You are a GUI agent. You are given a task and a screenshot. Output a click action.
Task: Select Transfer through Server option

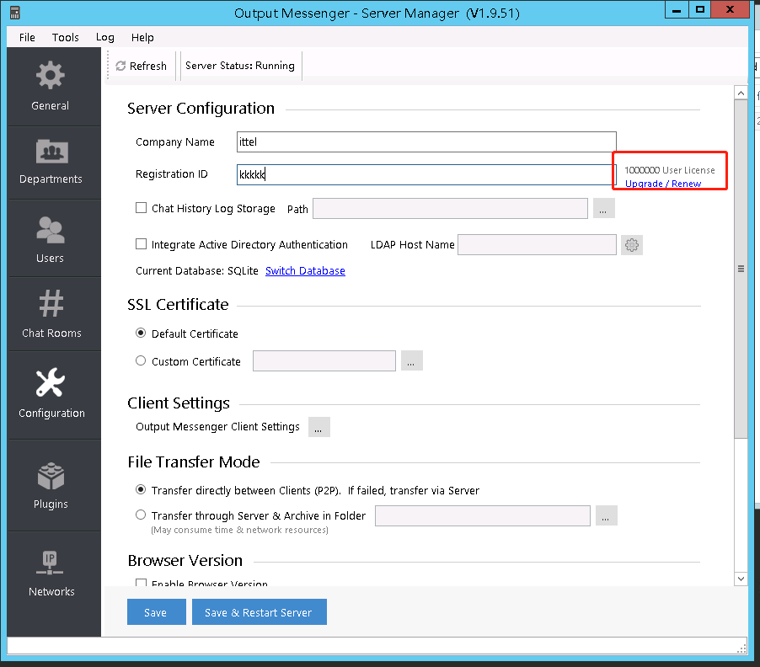click(141, 515)
